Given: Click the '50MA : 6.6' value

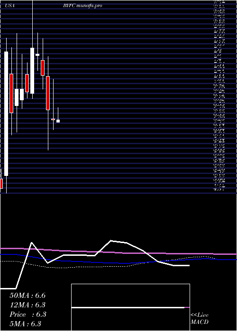Looking at the screenshot, I should point(27,296).
